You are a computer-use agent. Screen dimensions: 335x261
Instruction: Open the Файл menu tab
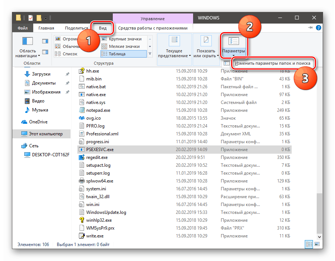pyautogui.click(x=22, y=28)
